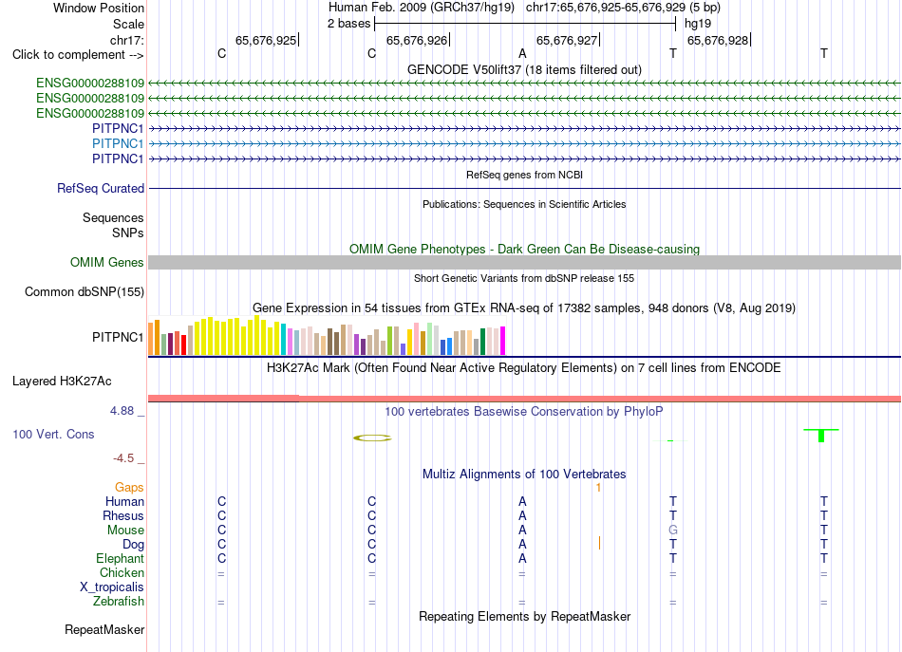
Task: Click the Mouse species label
Action: [x=125, y=531]
